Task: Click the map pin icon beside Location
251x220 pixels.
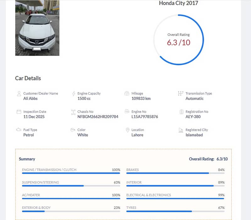Action: click(127, 130)
